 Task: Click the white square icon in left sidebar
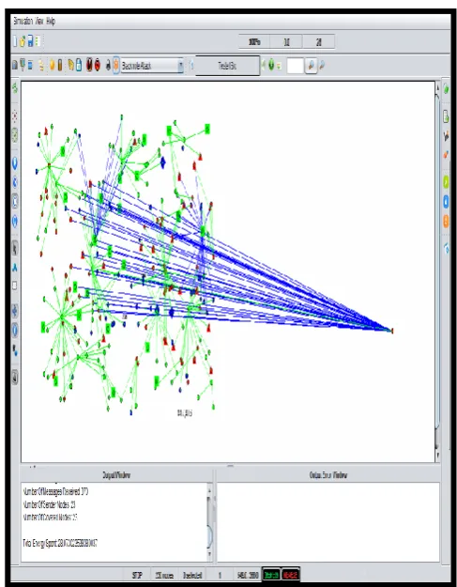point(15,286)
